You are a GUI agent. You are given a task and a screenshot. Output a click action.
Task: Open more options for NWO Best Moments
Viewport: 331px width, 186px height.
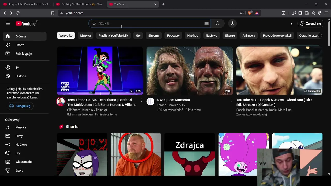tap(231, 100)
